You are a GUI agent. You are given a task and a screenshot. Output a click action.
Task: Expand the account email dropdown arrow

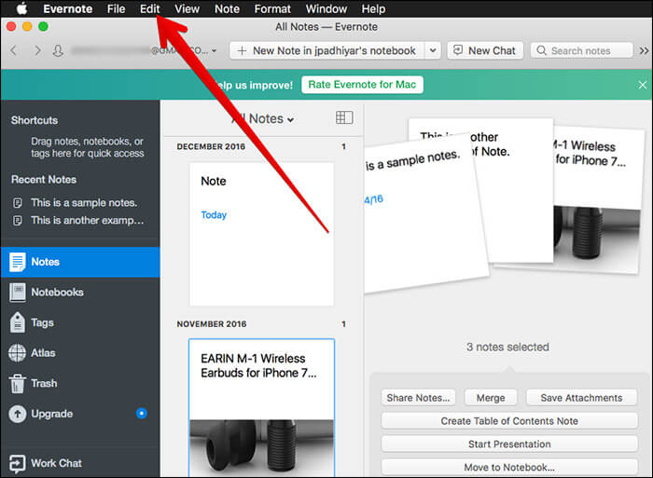click(x=214, y=50)
